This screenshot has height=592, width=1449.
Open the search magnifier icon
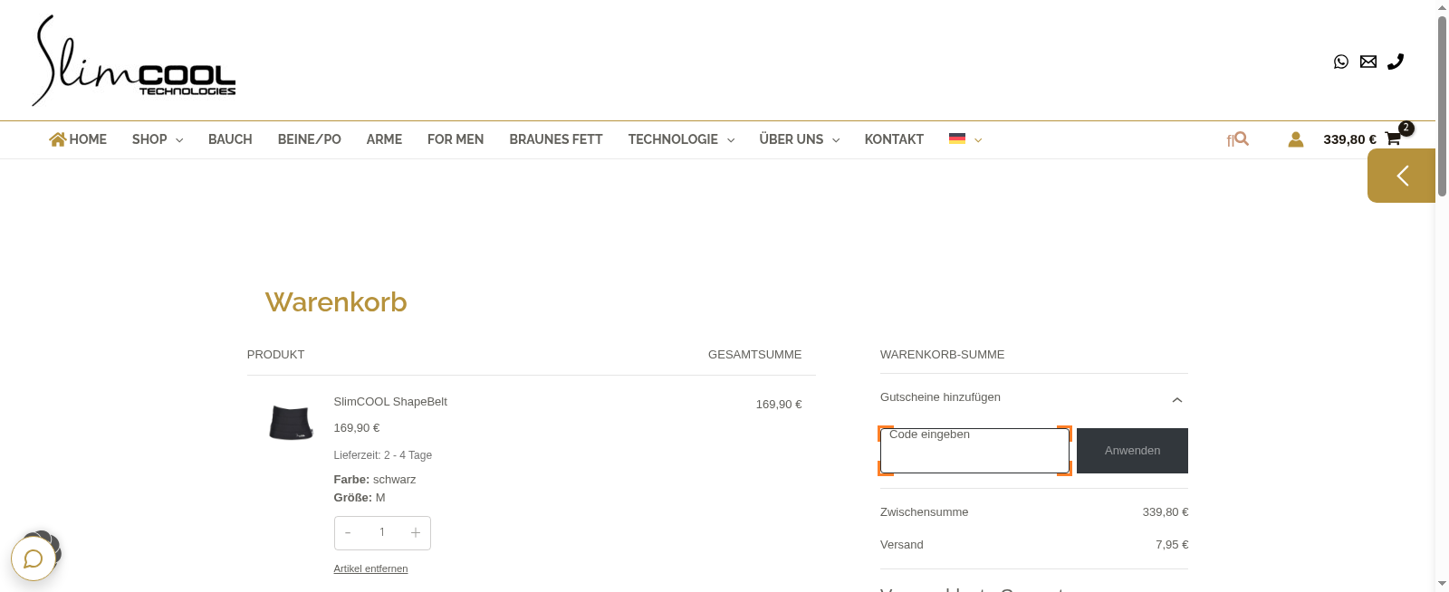[1241, 138]
